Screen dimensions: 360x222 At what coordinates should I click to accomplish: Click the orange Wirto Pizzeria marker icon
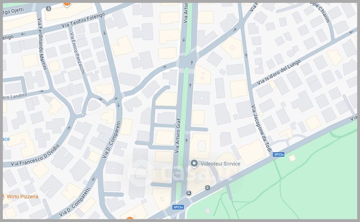(3, 196)
